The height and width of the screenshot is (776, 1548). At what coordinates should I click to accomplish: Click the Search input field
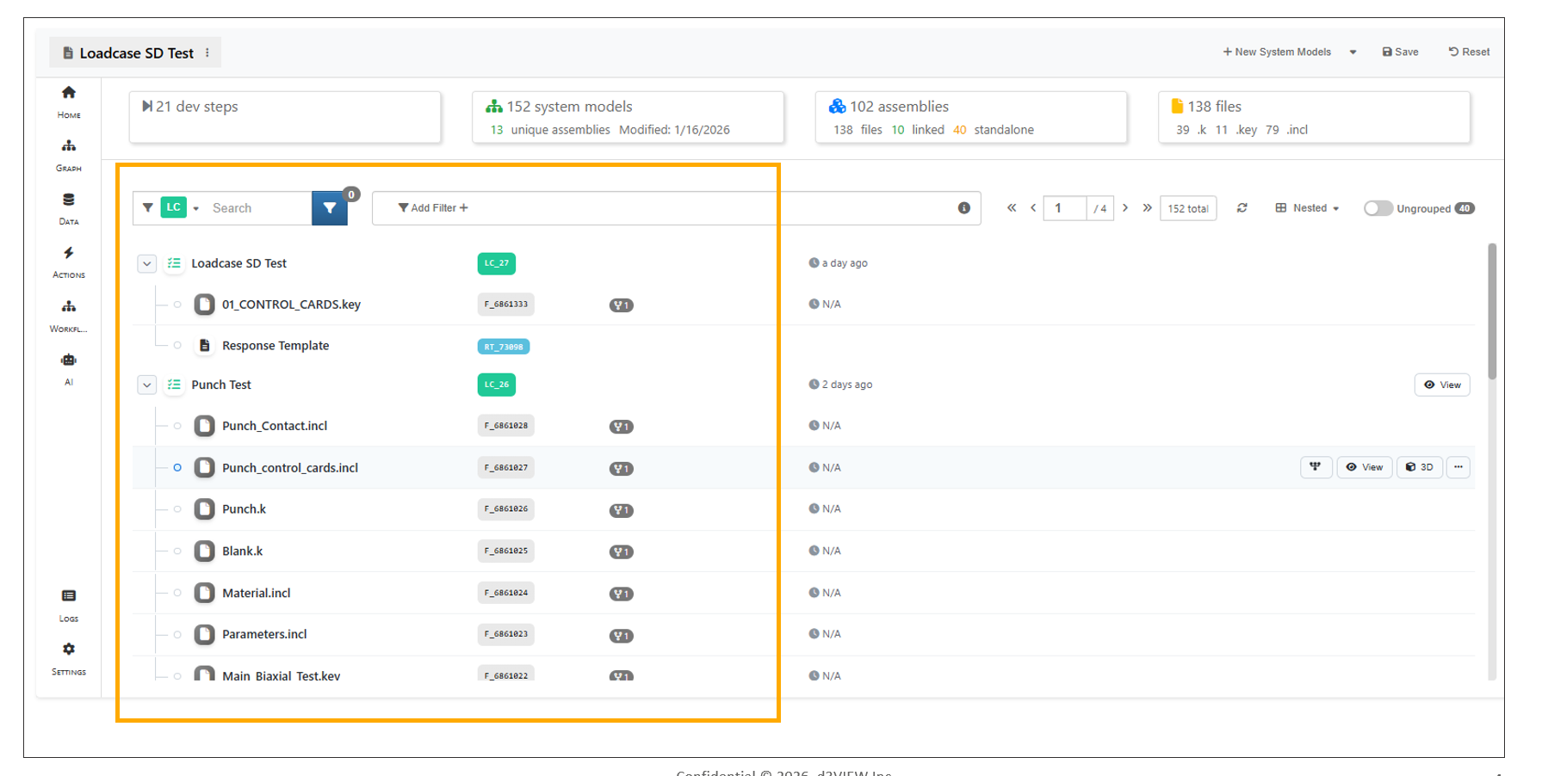(257, 208)
